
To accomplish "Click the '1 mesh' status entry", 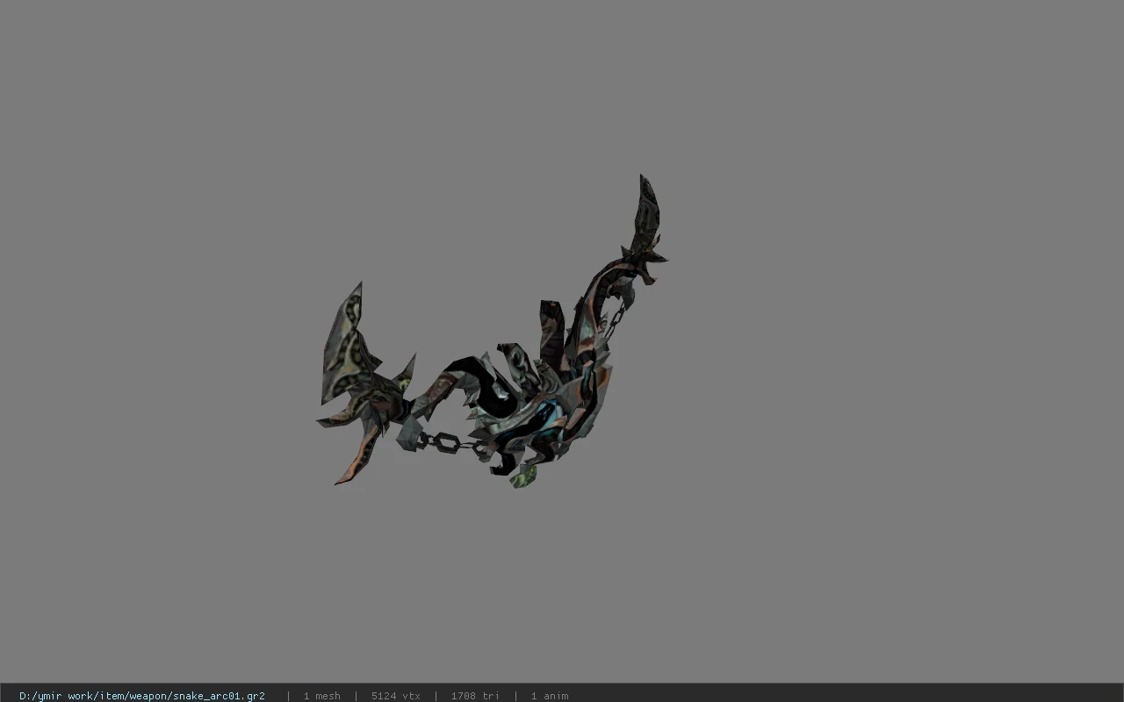I will point(321,696).
